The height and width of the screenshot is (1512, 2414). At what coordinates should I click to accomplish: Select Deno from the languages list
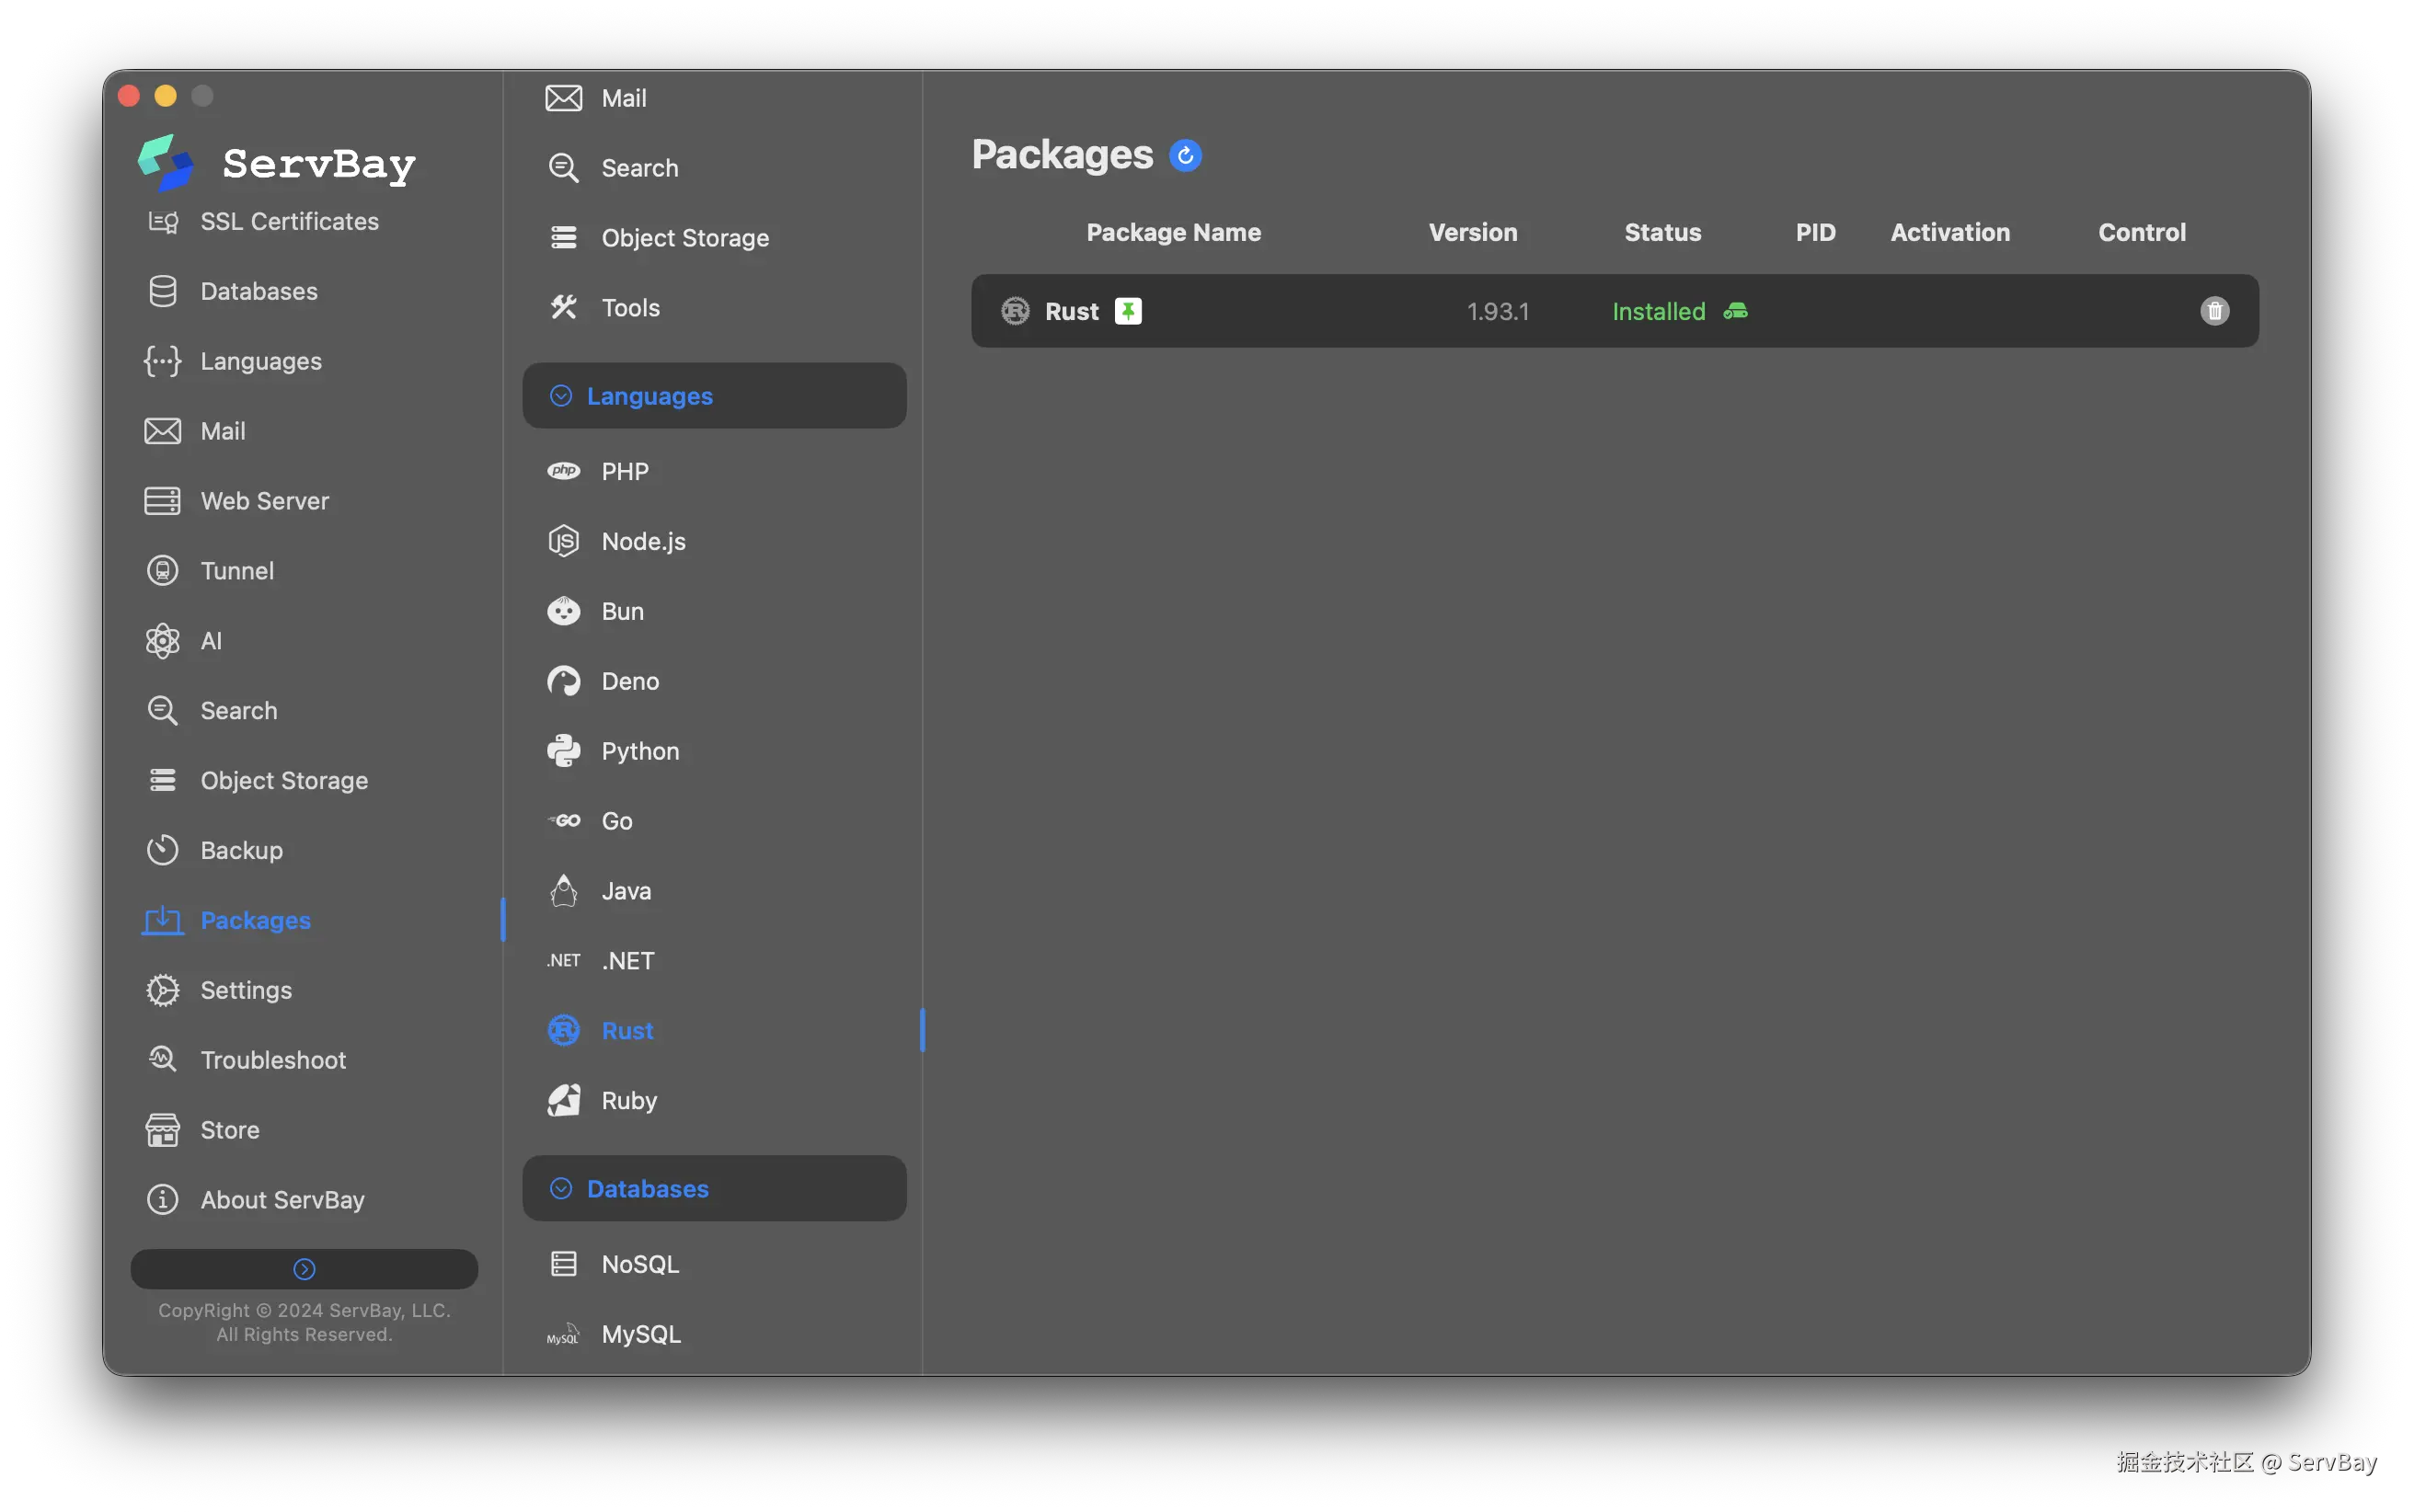[630, 681]
